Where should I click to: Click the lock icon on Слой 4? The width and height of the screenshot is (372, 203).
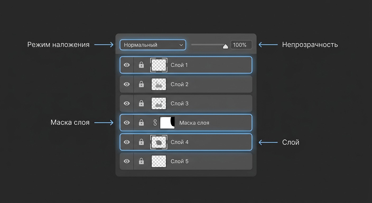click(141, 142)
